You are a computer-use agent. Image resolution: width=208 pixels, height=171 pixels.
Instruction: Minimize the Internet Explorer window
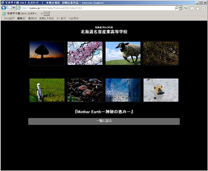[x=197, y=3]
